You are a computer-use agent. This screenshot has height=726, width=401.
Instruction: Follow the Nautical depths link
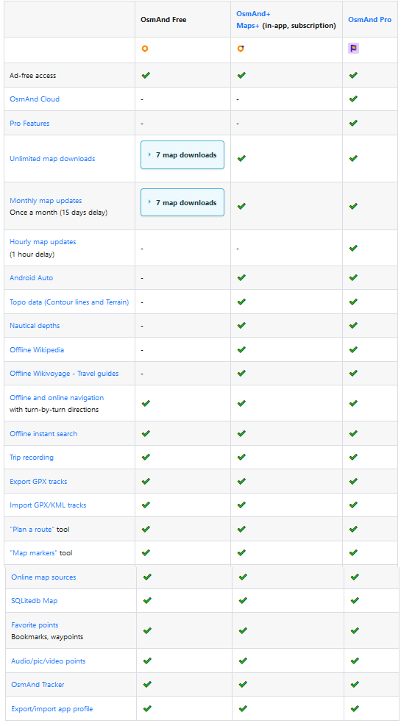pyautogui.click(x=35, y=326)
